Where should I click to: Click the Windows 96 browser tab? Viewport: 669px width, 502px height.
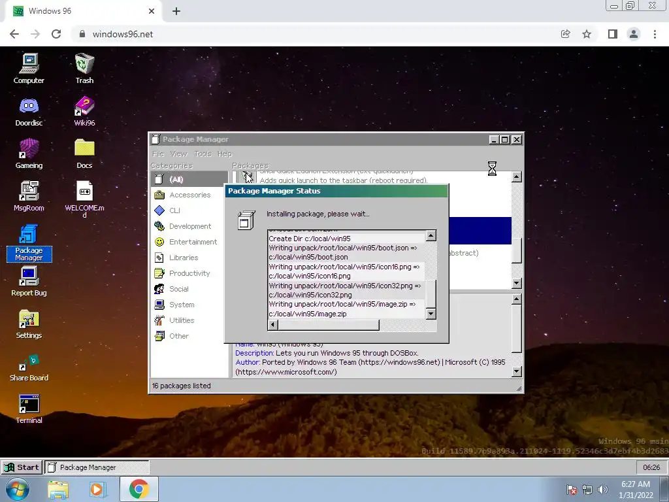tap(83, 11)
